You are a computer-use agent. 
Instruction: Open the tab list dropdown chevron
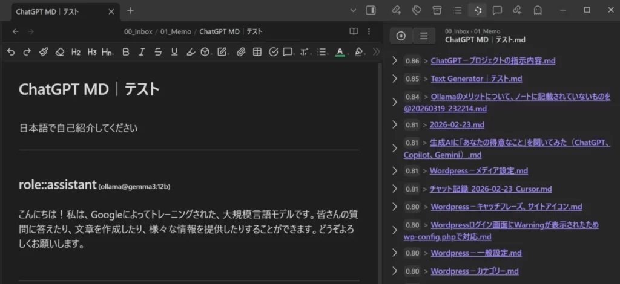tap(353, 11)
